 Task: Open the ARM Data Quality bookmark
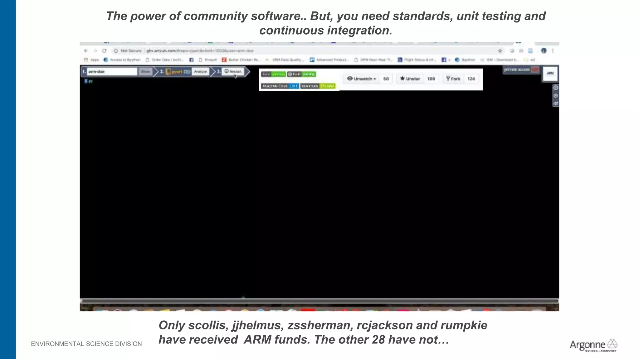tap(285, 60)
